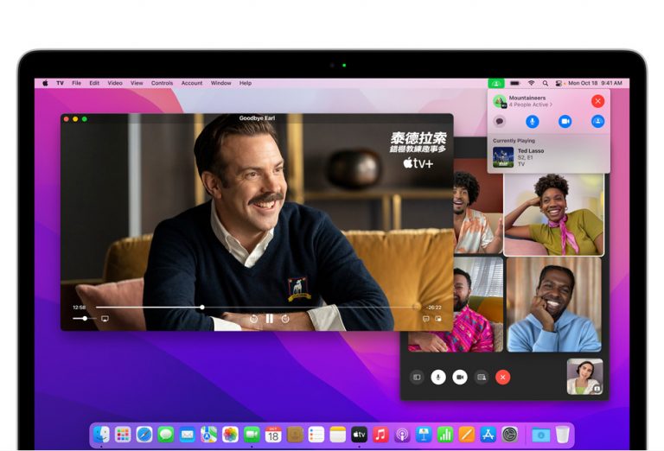Open screen sharing options in SharePlay panel

click(597, 122)
